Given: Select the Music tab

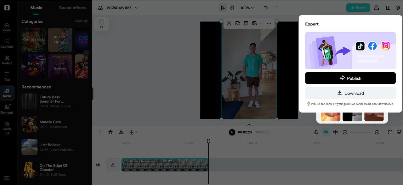Looking at the screenshot, I should coord(36,8).
